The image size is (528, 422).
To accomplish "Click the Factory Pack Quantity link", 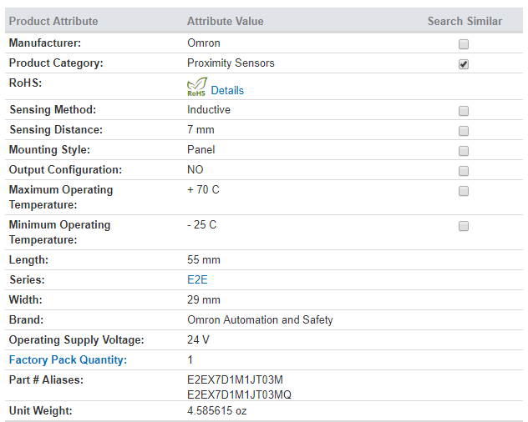I will click(68, 359).
